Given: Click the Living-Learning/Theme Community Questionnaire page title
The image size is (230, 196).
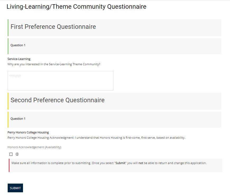Looking at the screenshot, I should (x=76, y=7).
